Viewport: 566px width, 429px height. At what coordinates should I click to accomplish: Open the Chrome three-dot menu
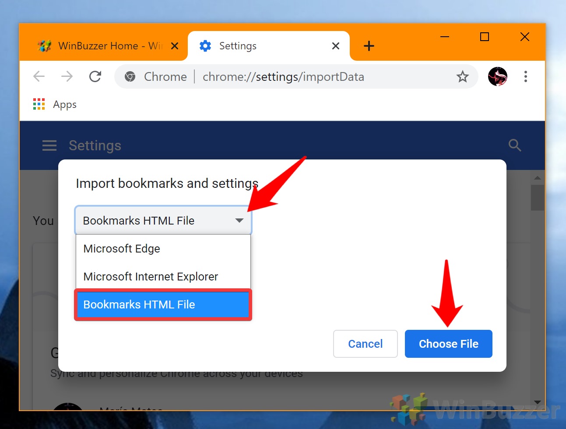pyautogui.click(x=525, y=76)
